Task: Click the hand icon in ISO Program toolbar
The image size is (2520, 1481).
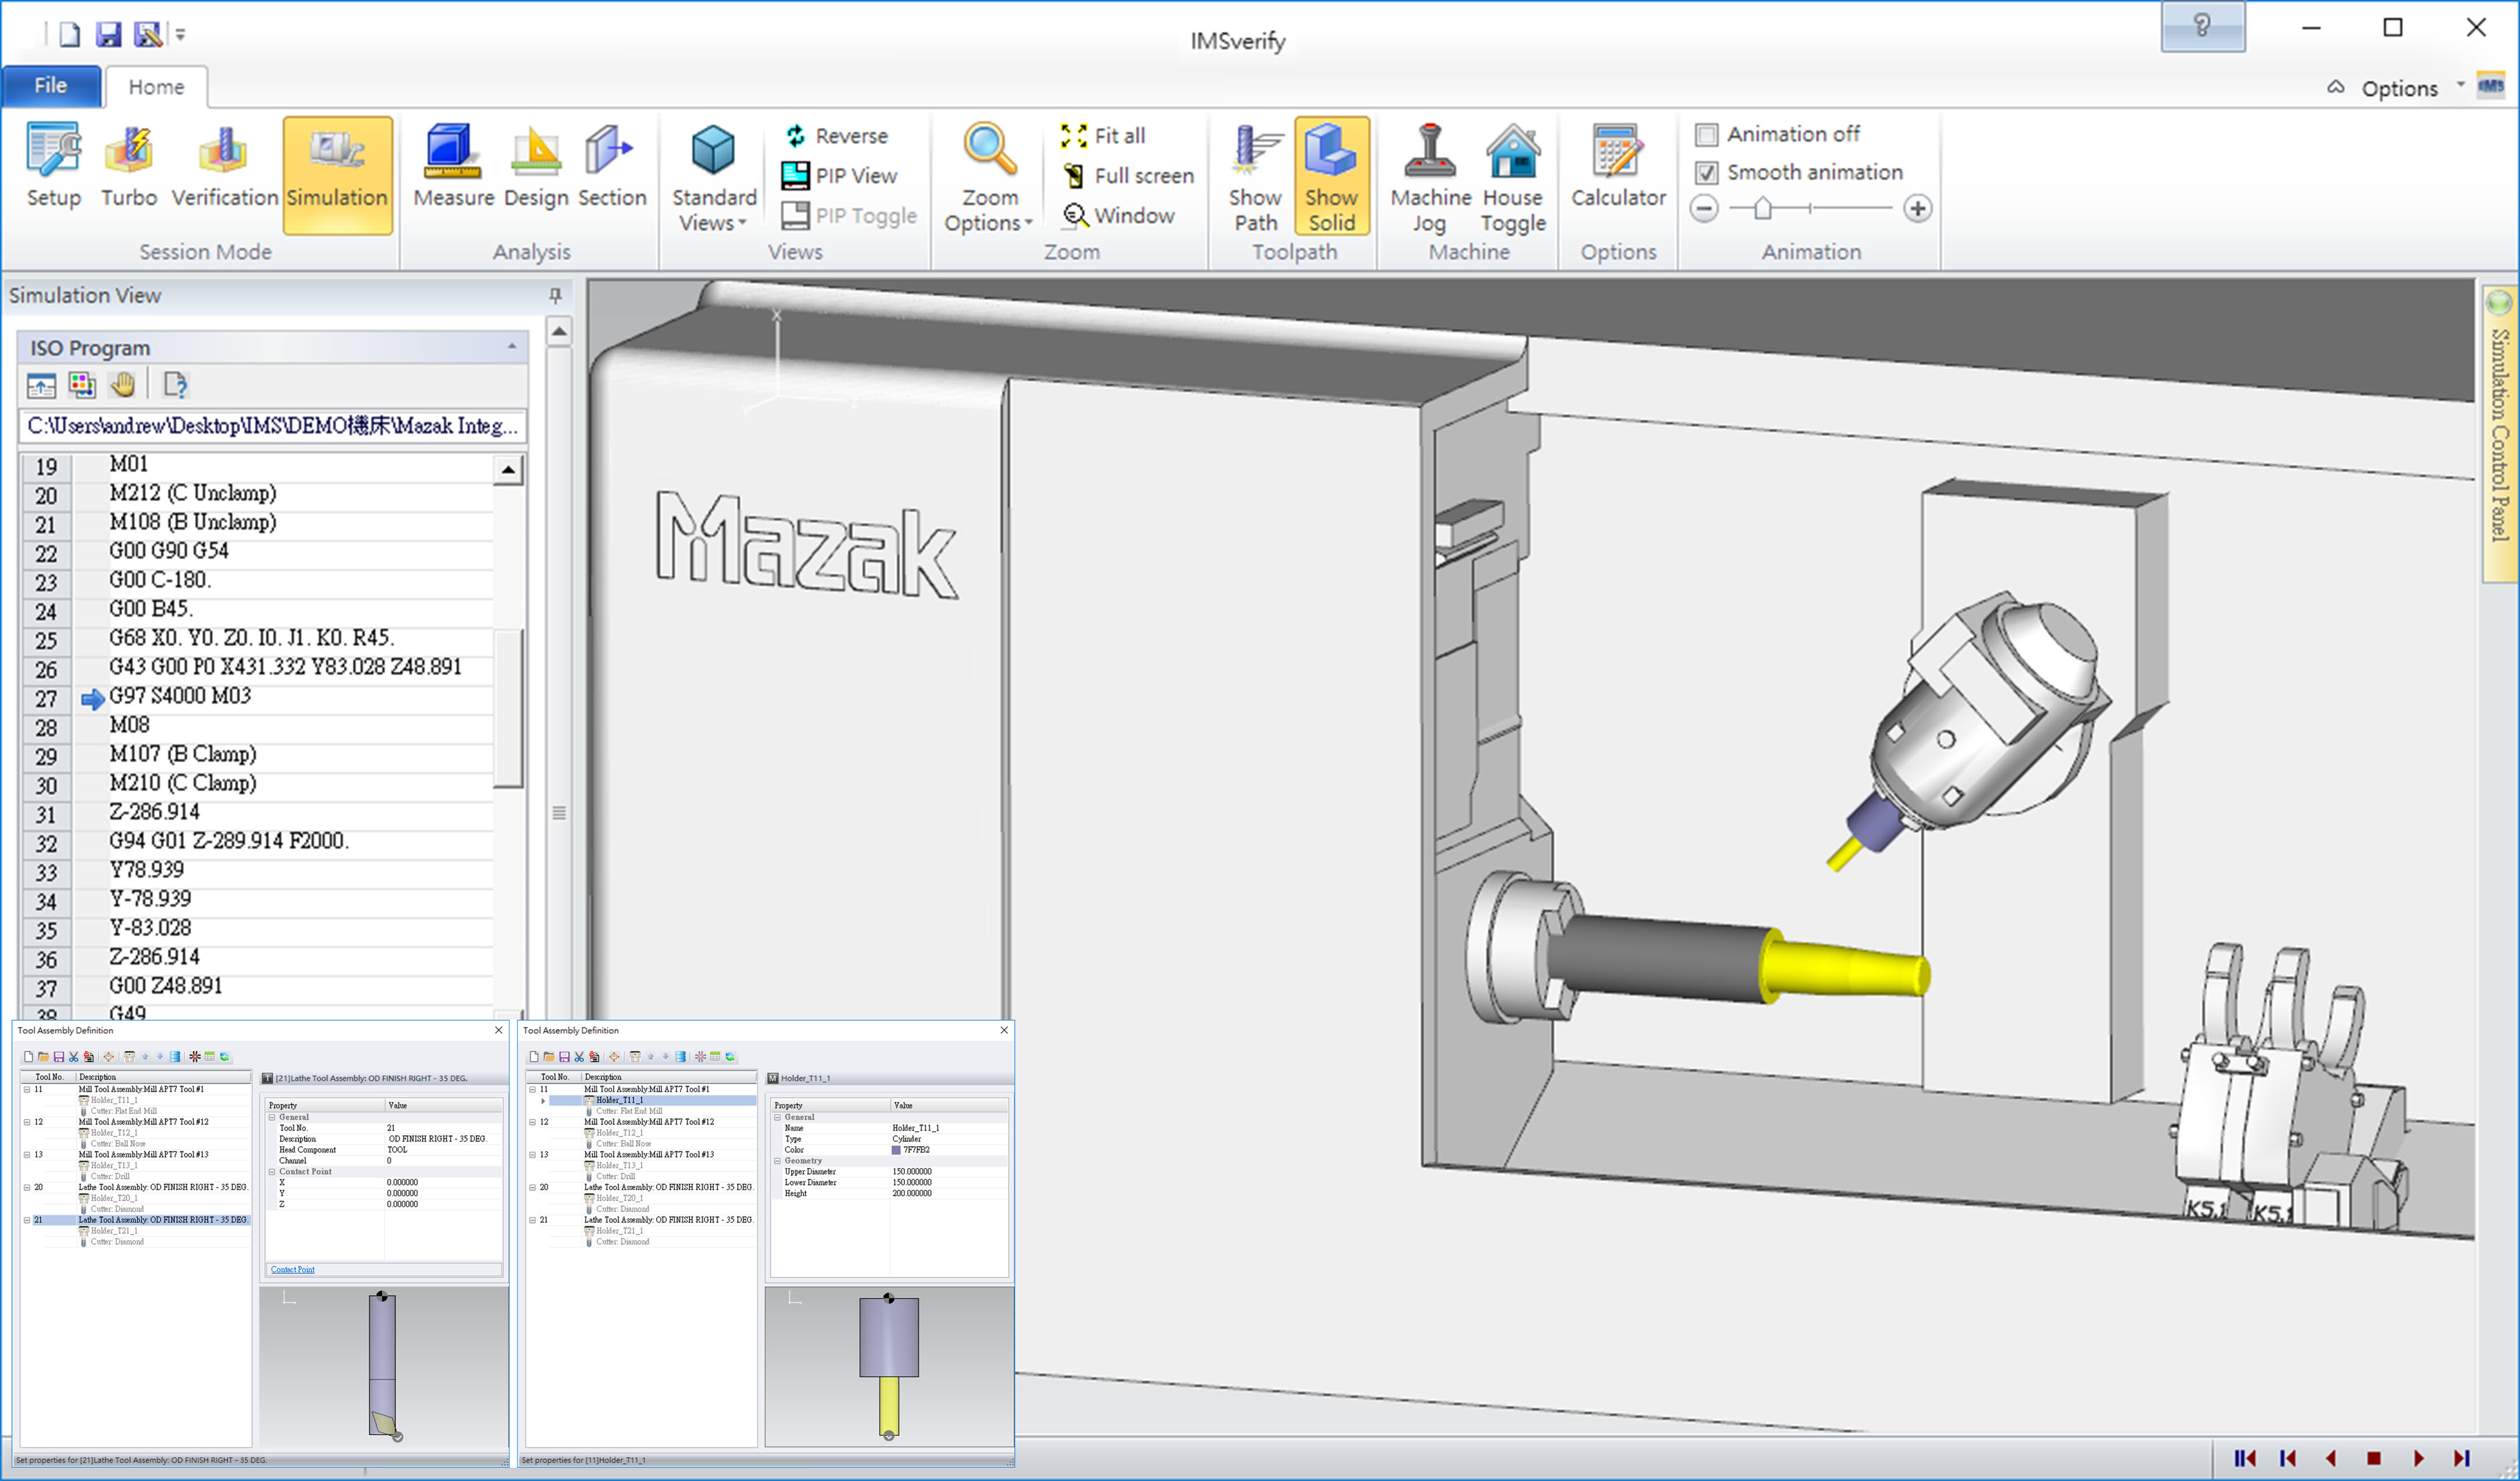Action: pos(122,384)
